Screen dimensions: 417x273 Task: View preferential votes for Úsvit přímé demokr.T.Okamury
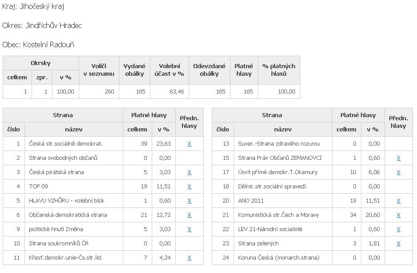pos(398,172)
